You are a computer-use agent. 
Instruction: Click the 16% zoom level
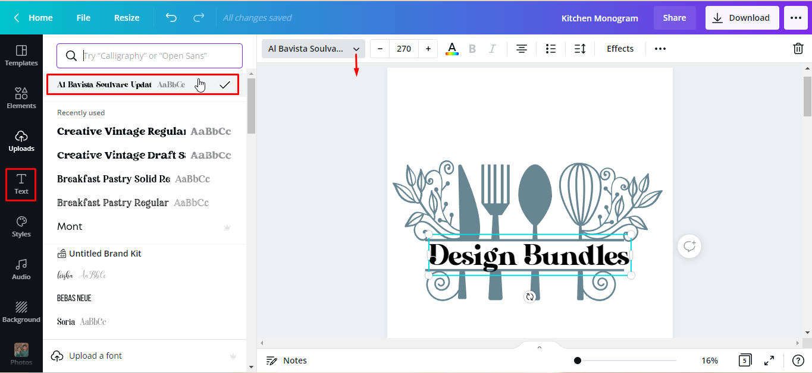710,361
